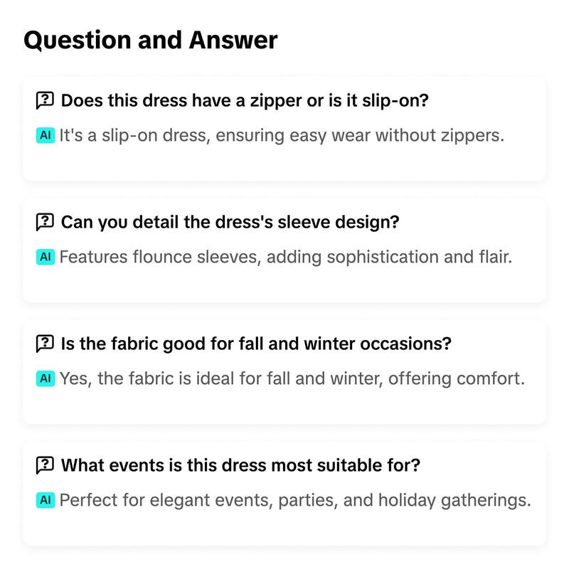Select the 'Features flounce sleeves' answer text
Image resolution: width=569 pixels, height=569 pixels.
(x=286, y=257)
